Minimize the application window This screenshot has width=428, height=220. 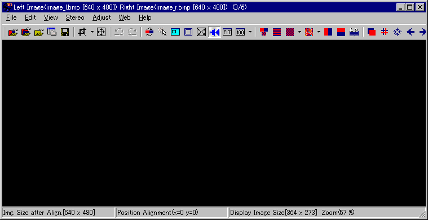point(401,7)
